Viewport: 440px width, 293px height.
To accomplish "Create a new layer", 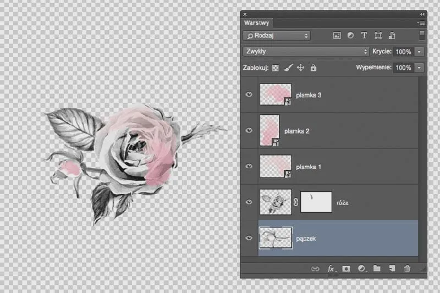I will coord(392,269).
